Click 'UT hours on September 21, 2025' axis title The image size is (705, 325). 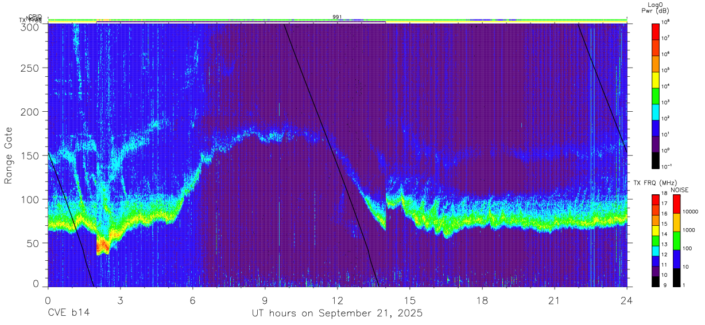pos(337,314)
